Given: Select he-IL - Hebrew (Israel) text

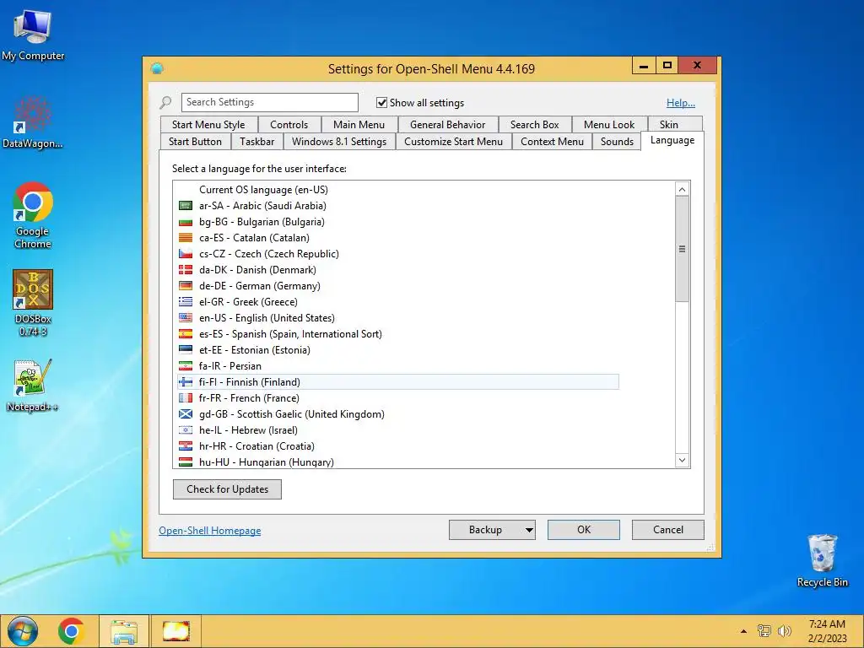Looking at the screenshot, I should (248, 430).
